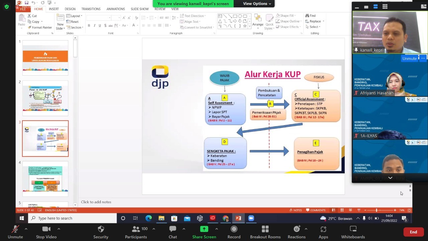428x241 pixels.
Task: Open Whiteboards in Zoom toolbar
Action: 353,229
